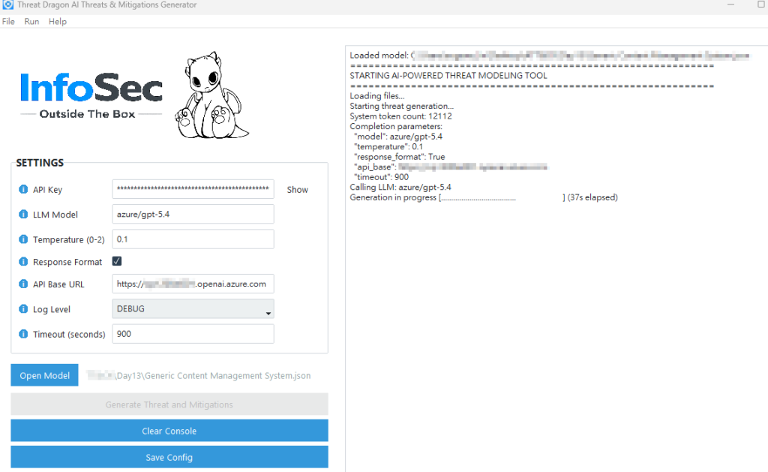
Task: Click the Open Model button
Action: (44, 375)
